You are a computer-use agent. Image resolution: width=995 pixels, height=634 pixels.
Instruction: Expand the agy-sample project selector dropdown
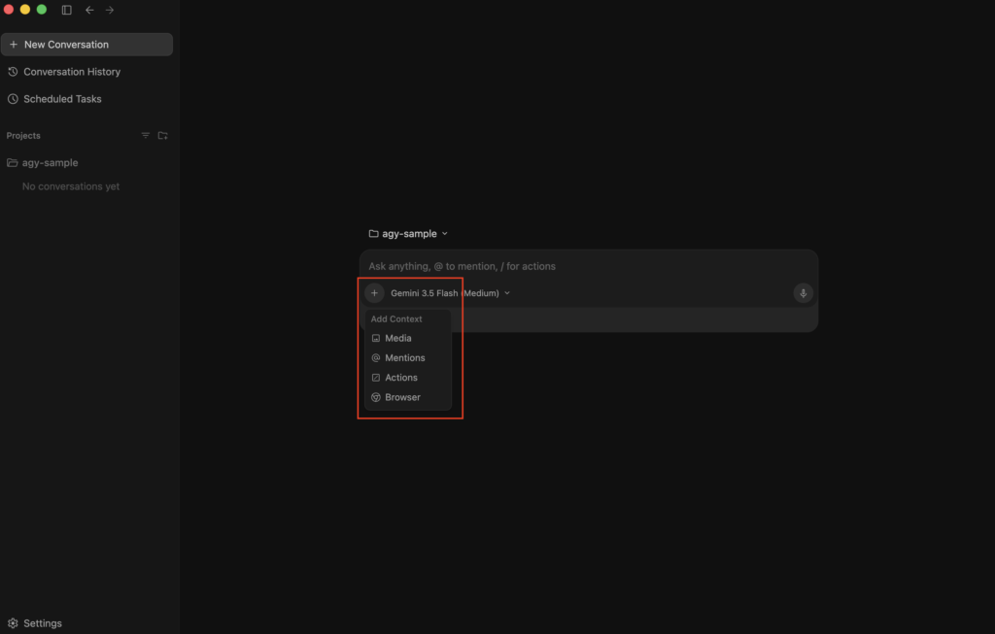coord(409,234)
